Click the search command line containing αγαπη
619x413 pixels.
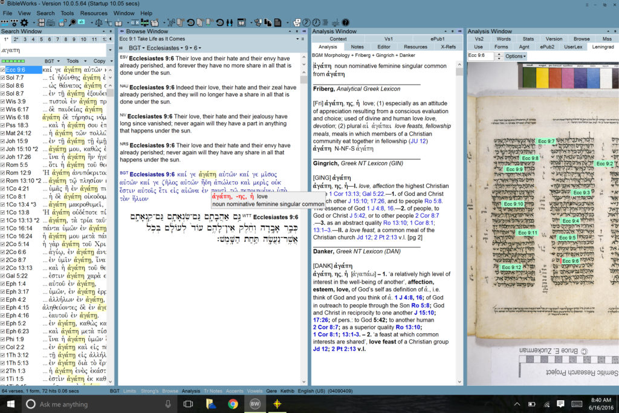[54, 50]
